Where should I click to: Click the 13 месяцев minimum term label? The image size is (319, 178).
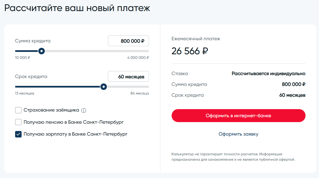(25, 93)
